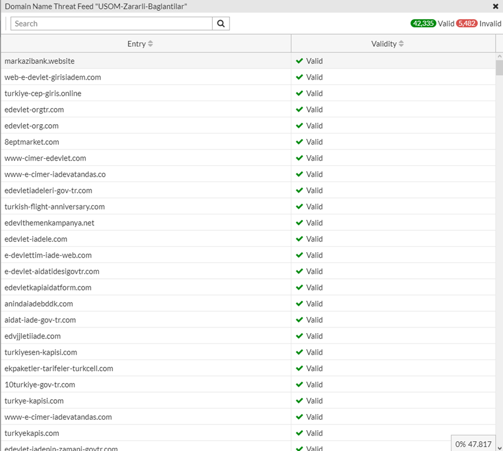Click the Valid checkmark for edevletkapiaidatform.com

299,288
